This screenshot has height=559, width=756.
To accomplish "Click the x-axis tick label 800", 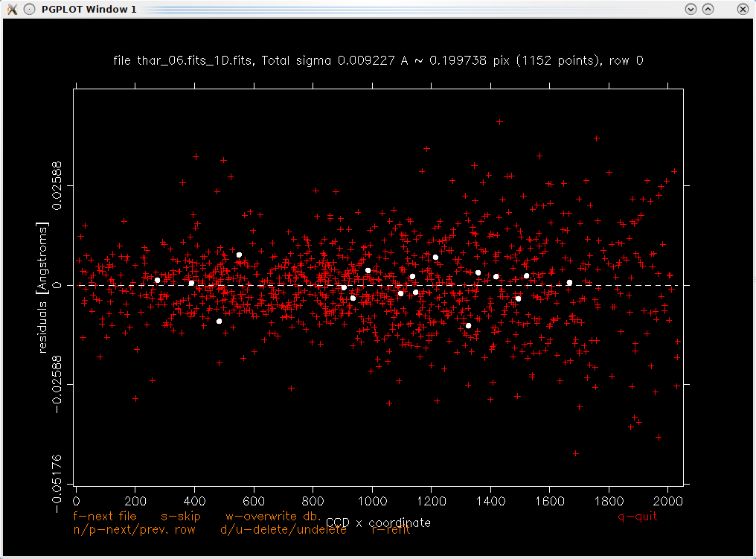I will point(313,501).
